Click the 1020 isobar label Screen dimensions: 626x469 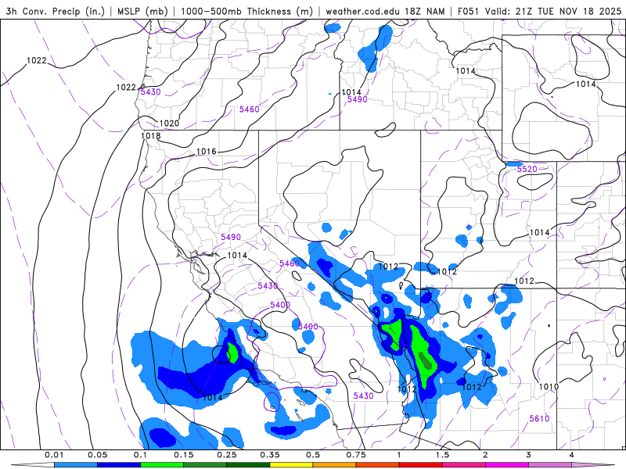[x=169, y=124]
